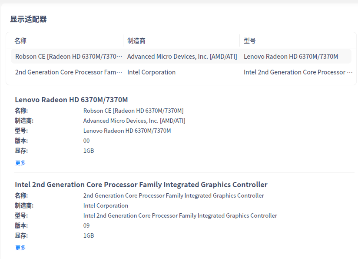
Task: Click Intel Integrated Graphics Controller bold heading
Action: [x=141, y=185]
